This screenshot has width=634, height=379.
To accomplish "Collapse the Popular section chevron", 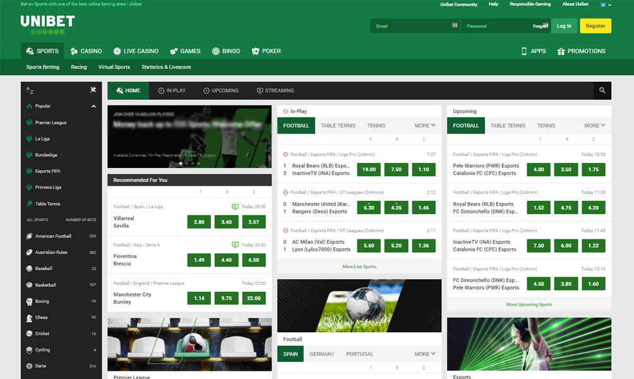I will tap(93, 106).
